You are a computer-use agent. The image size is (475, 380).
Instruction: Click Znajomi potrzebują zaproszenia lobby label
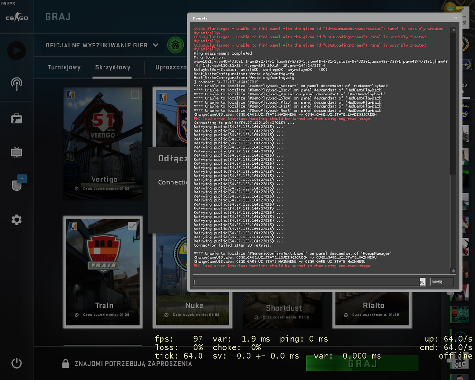(133, 364)
